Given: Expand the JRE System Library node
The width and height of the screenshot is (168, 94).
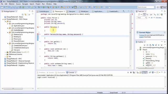Looking at the screenshot, I should click(5, 52).
